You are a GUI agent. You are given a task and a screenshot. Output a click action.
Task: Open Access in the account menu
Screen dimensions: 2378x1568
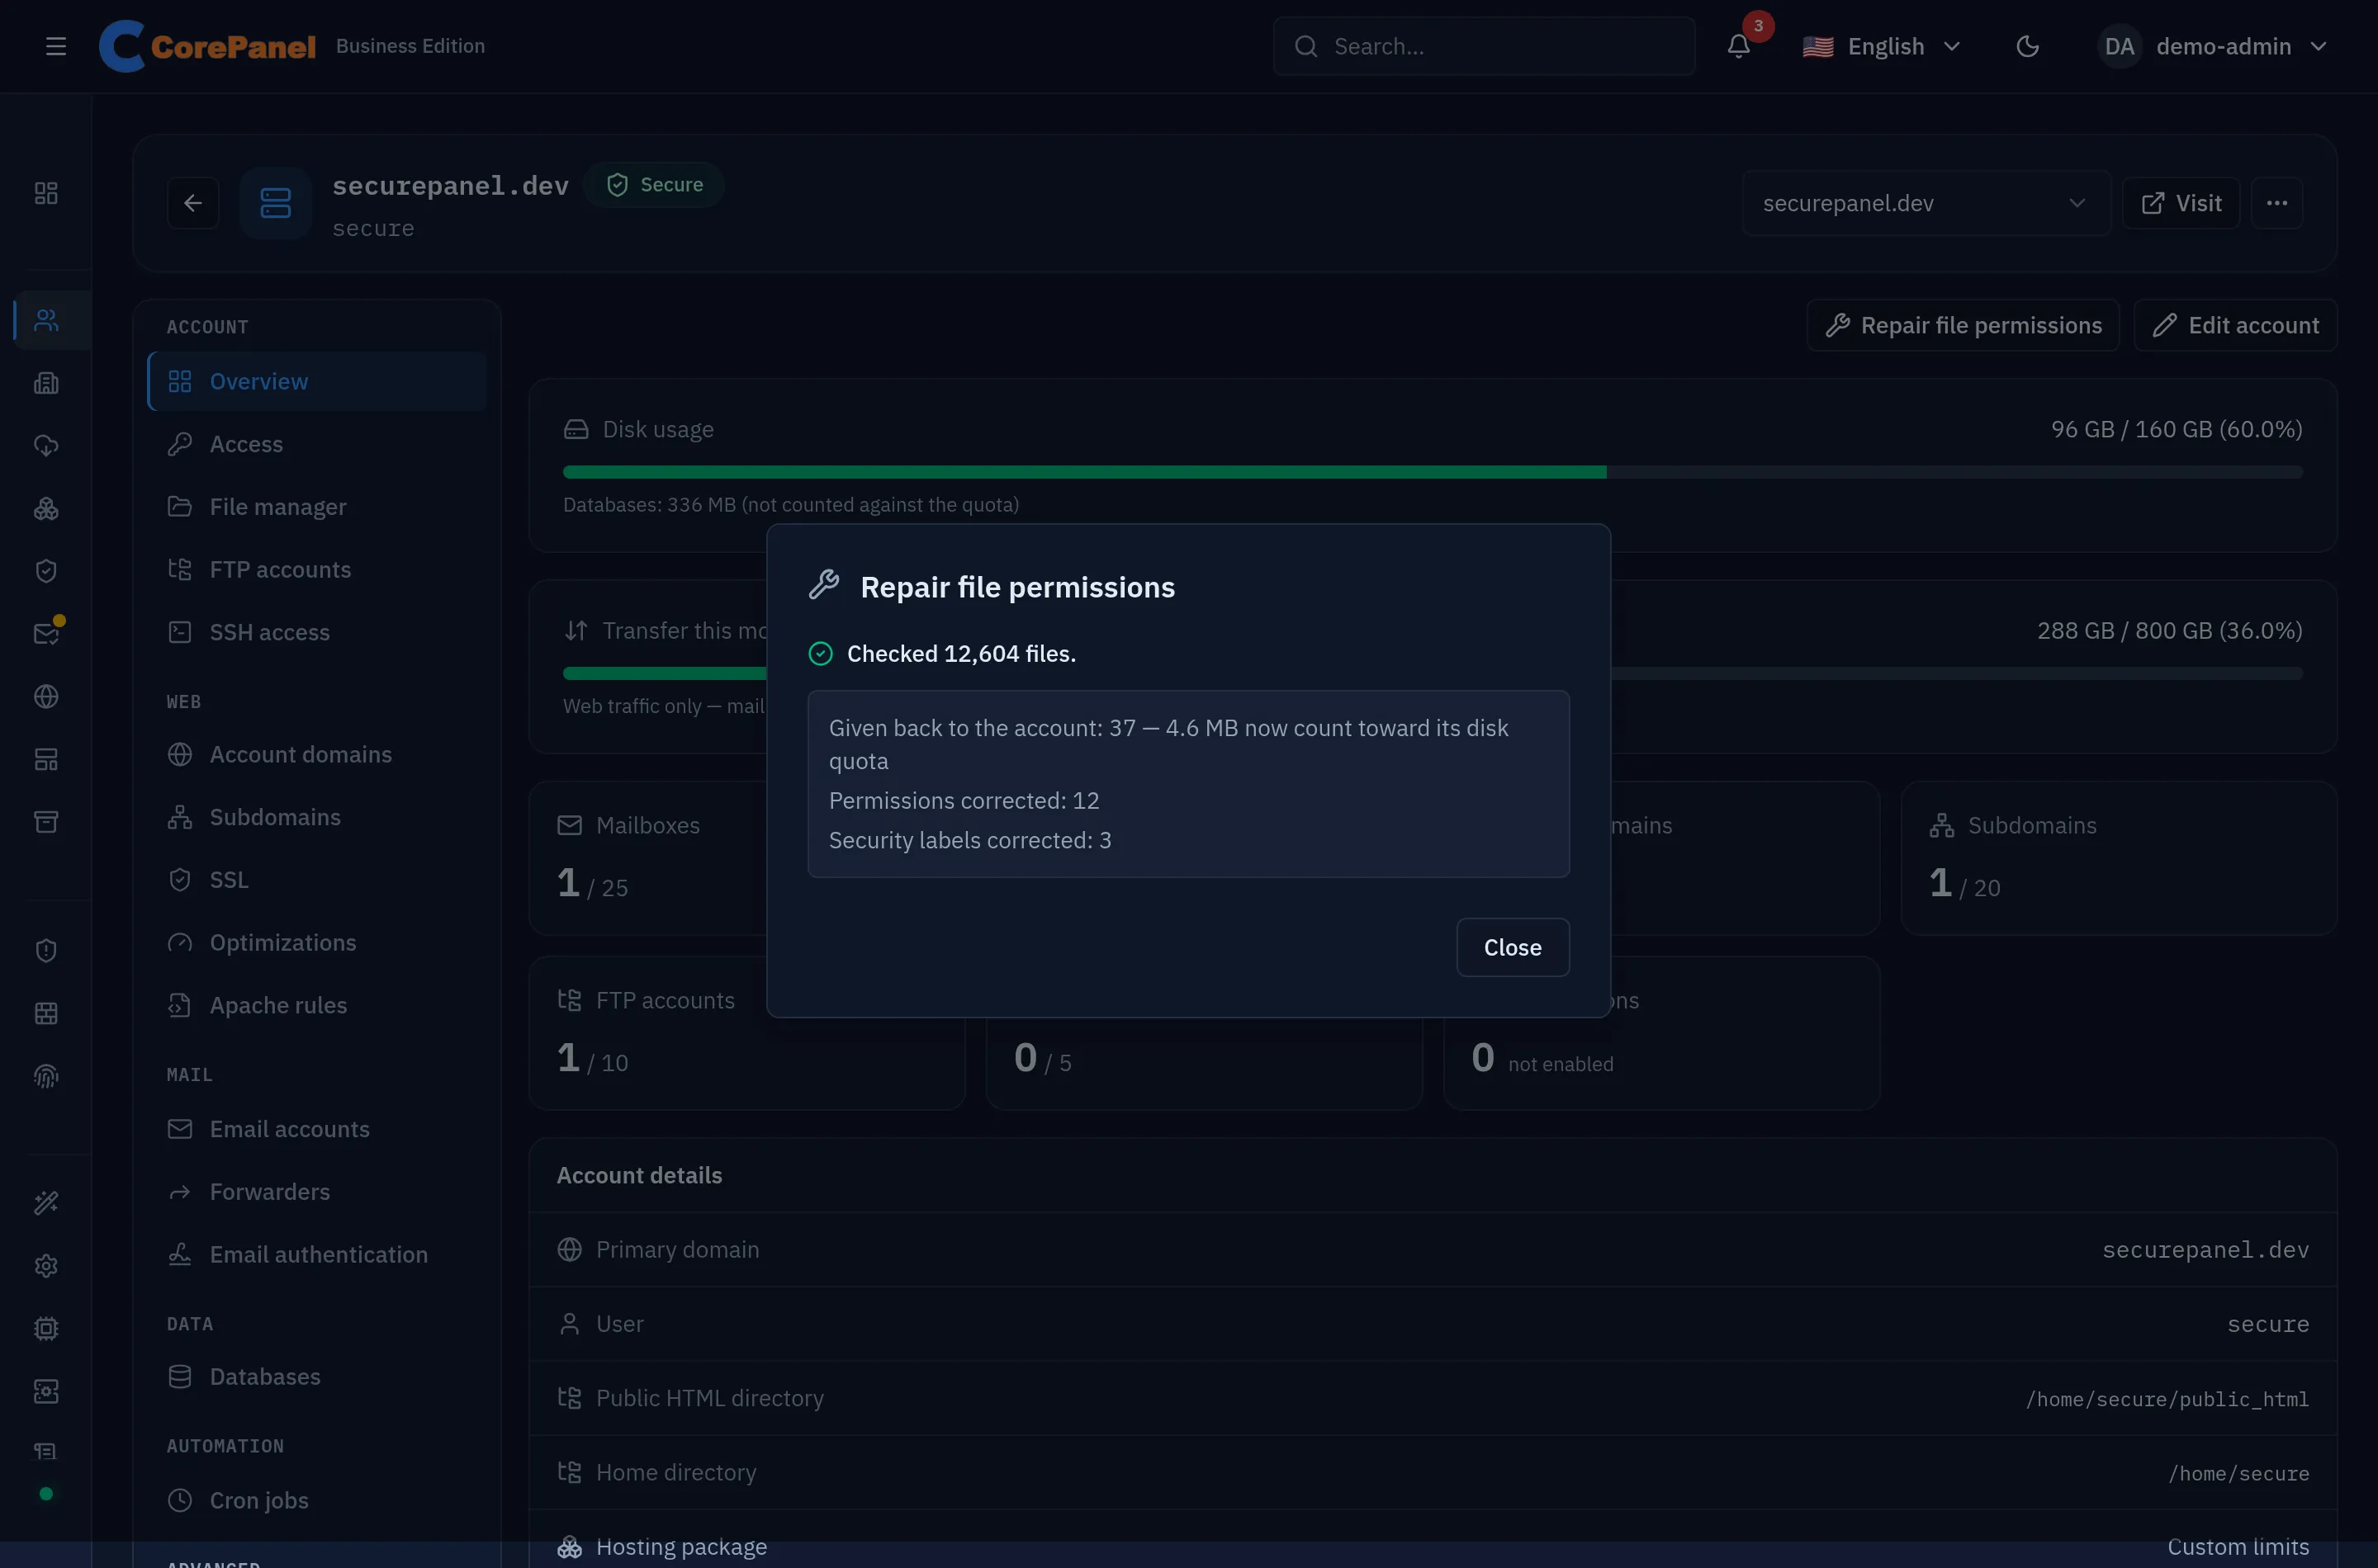[x=317, y=444]
